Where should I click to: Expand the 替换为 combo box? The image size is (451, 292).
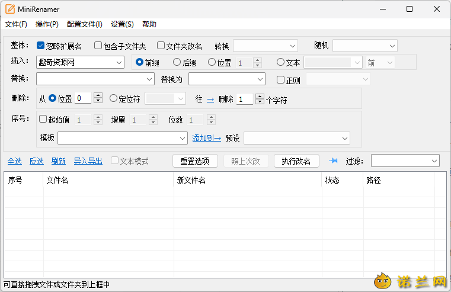(260, 79)
